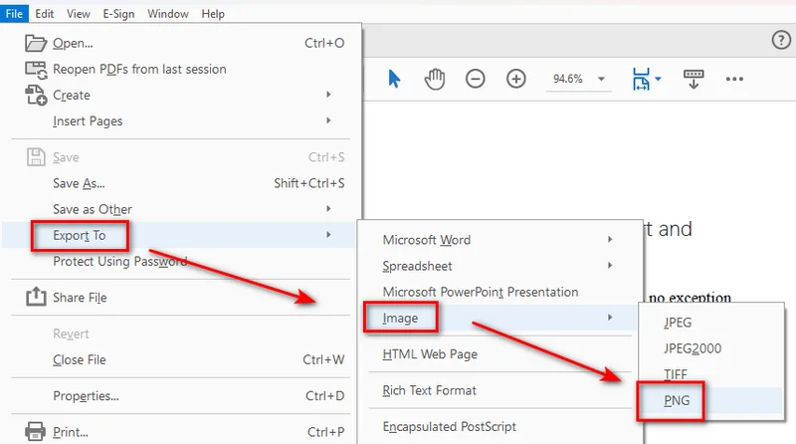Expand the Export To submenu arrow
796x444 pixels.
click(329, 235)
